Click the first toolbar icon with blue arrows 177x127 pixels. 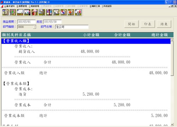[5, 12]
